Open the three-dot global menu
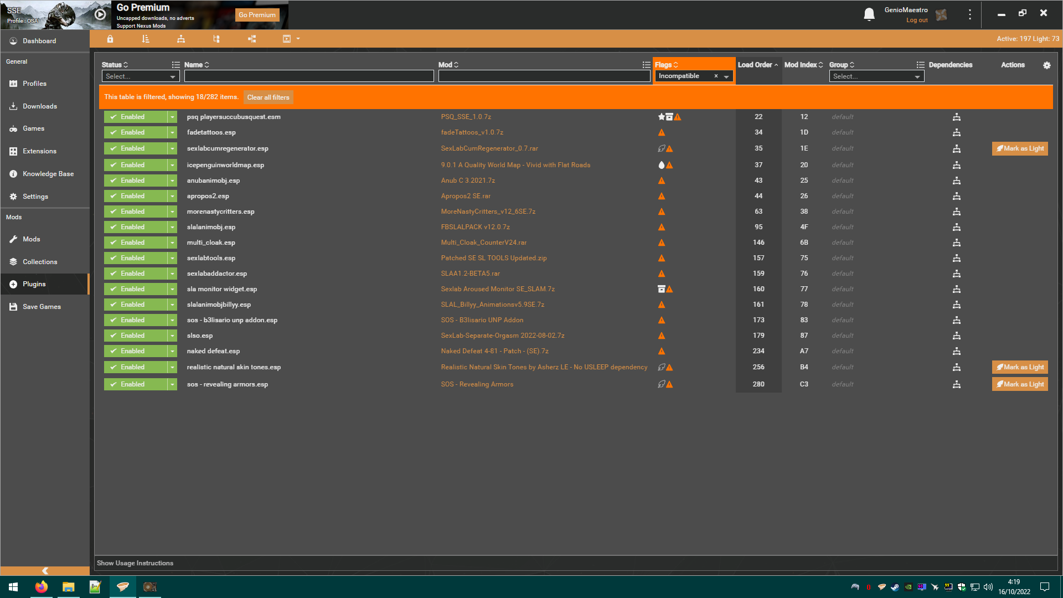This screenshot has width=1063, height=598. tap(970, 14)
